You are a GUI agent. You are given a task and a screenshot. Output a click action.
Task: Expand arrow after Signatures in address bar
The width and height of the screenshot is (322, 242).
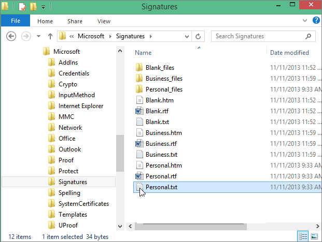(151, 36)
